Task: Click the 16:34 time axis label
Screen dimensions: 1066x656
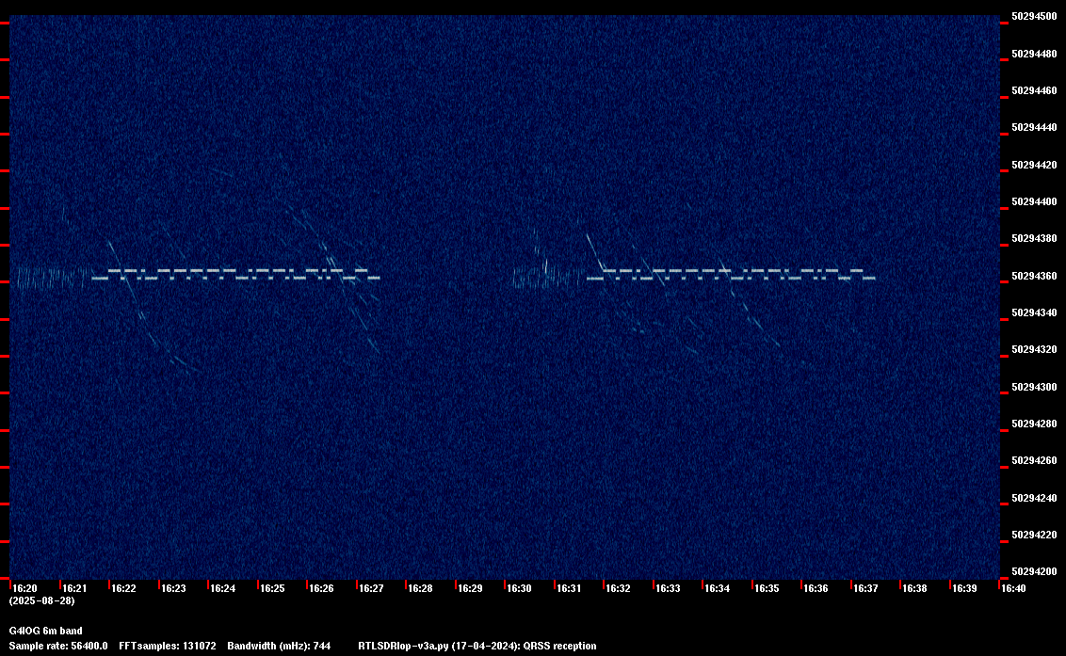Action: pyautogui.click(x=718, y=588)
